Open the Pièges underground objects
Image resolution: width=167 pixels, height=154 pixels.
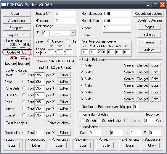[149, 27]
